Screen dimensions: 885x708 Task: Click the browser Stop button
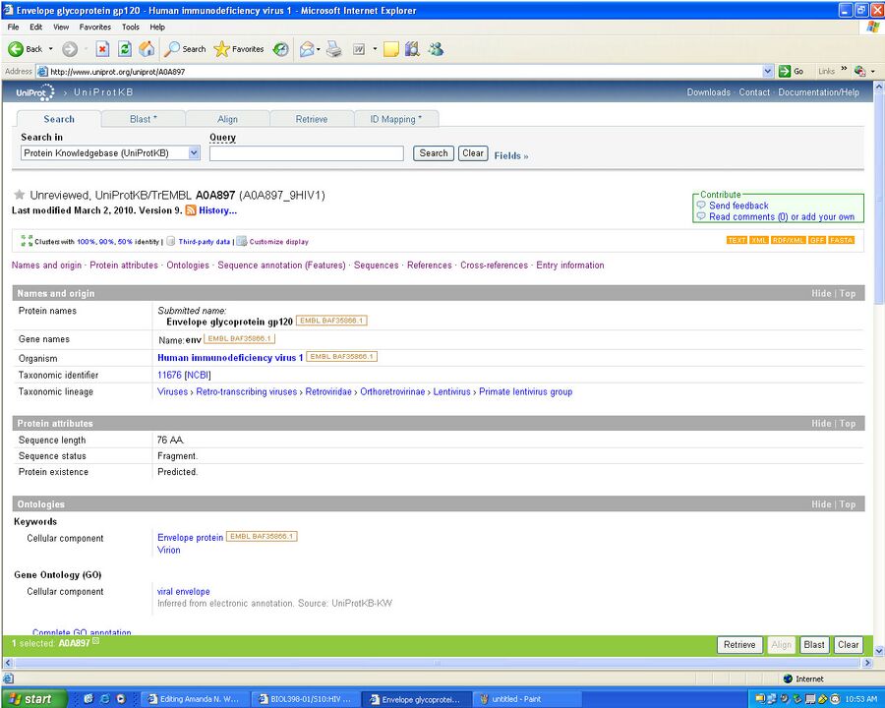102,49
